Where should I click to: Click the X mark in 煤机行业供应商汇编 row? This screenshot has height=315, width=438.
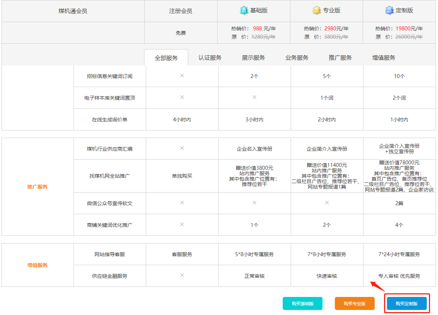tap(182, 148)
